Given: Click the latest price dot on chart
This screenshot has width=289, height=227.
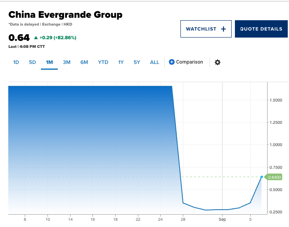Looking at the screenshot, I should point(262,177).
